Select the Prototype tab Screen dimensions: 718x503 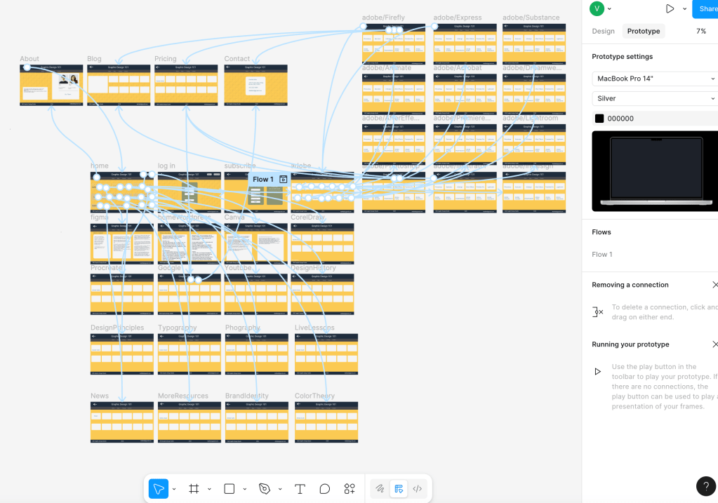643,32
